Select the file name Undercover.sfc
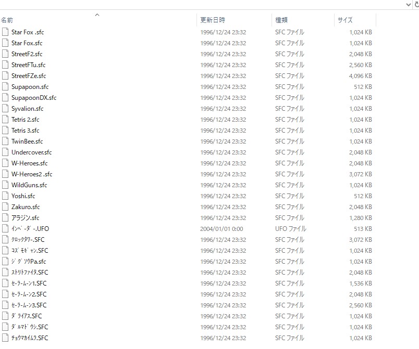Image resolution: width=419 pixels, height=349 pixels. 32,152
